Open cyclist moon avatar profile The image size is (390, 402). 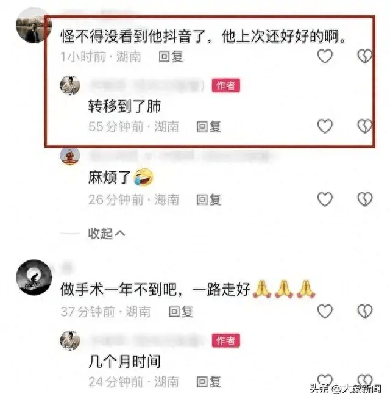(x=34, y=277)
